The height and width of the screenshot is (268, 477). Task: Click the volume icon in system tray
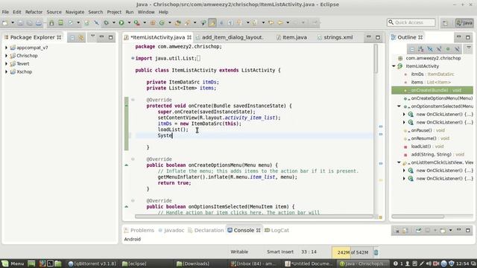click(429, 264)
